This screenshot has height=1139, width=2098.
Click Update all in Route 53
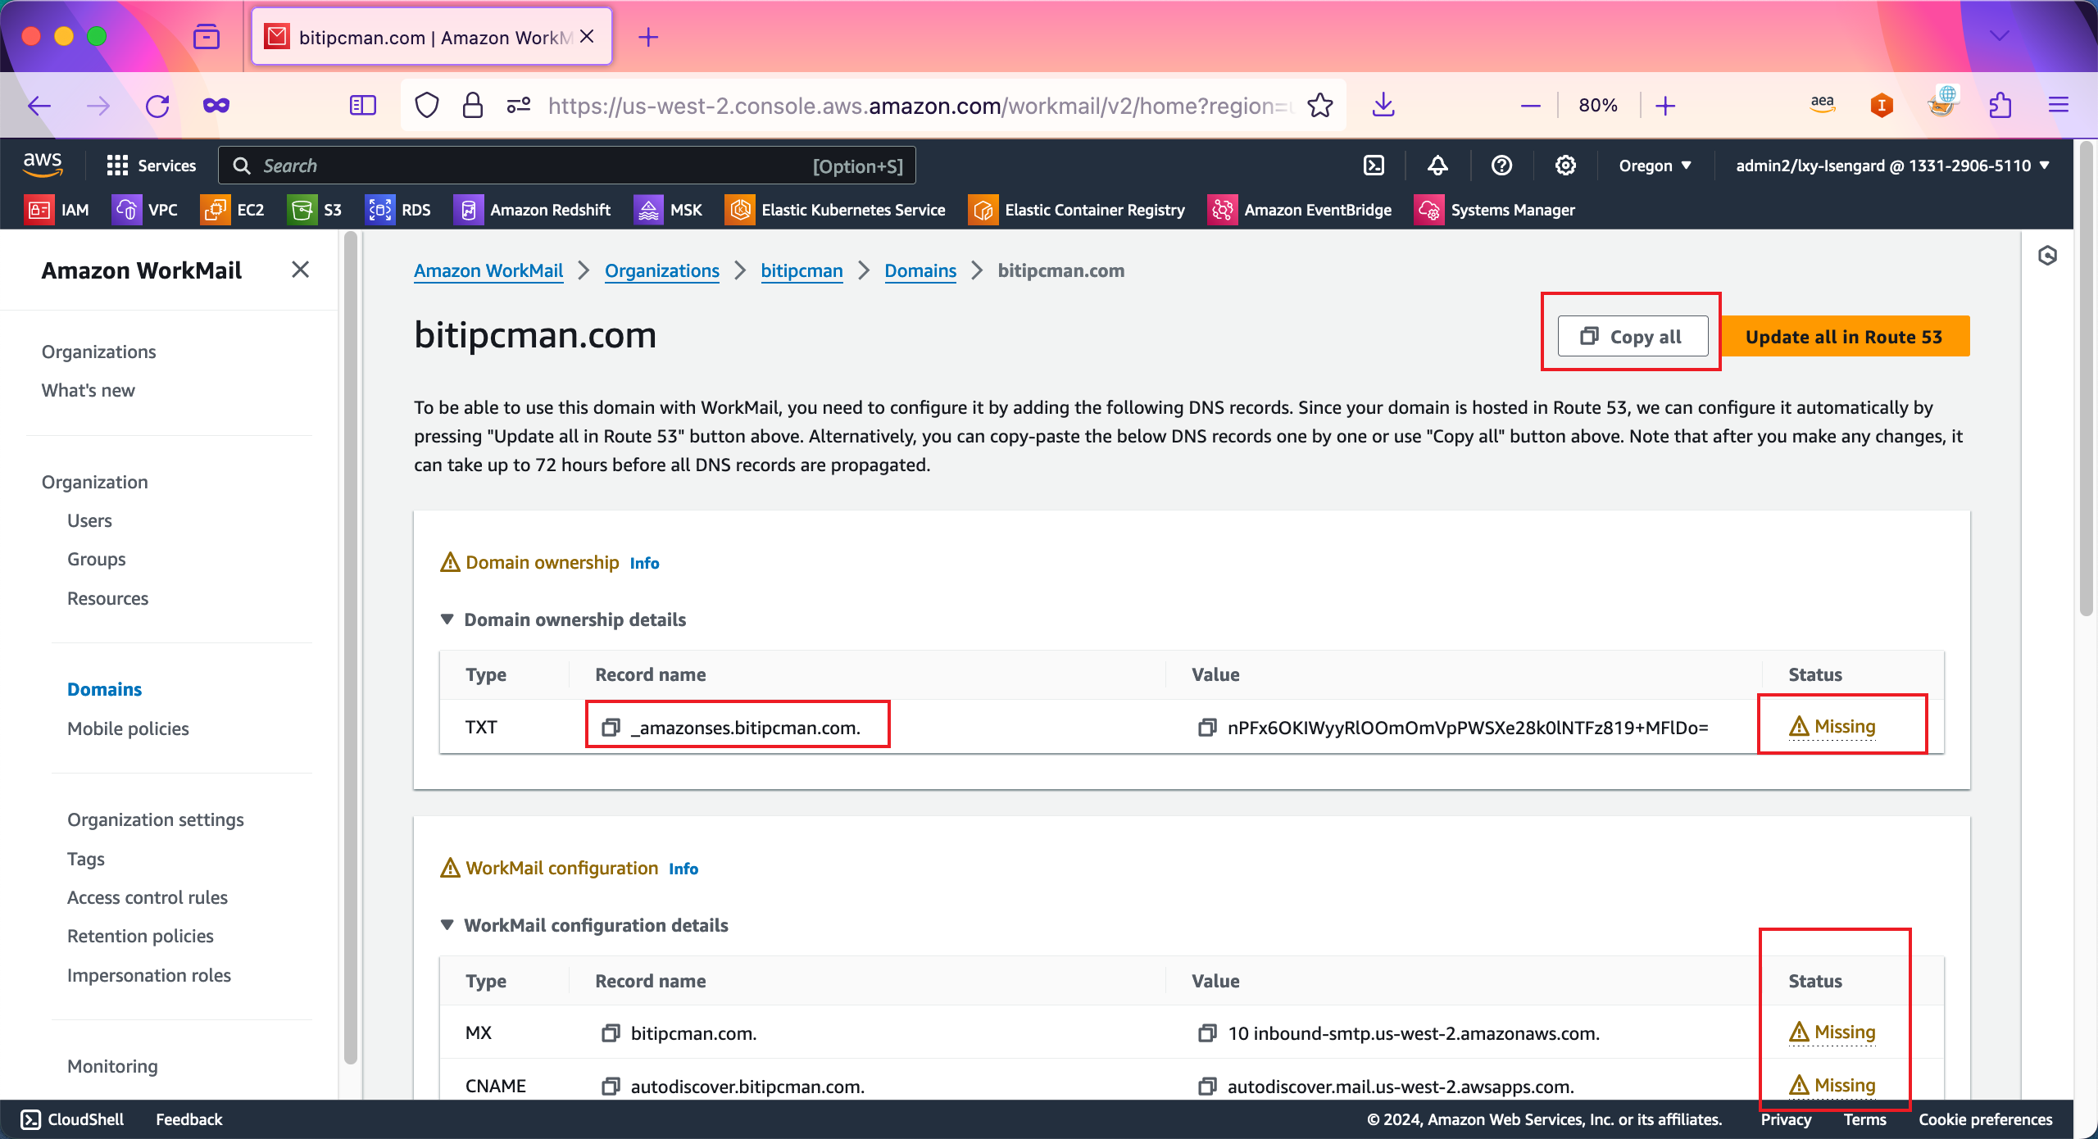(x=1844, y=337)
